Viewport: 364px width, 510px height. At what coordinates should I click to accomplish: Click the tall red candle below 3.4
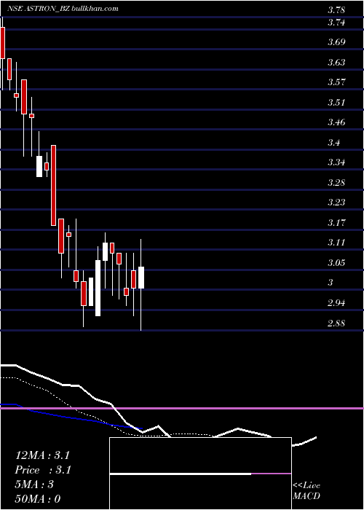coord(53,185)
